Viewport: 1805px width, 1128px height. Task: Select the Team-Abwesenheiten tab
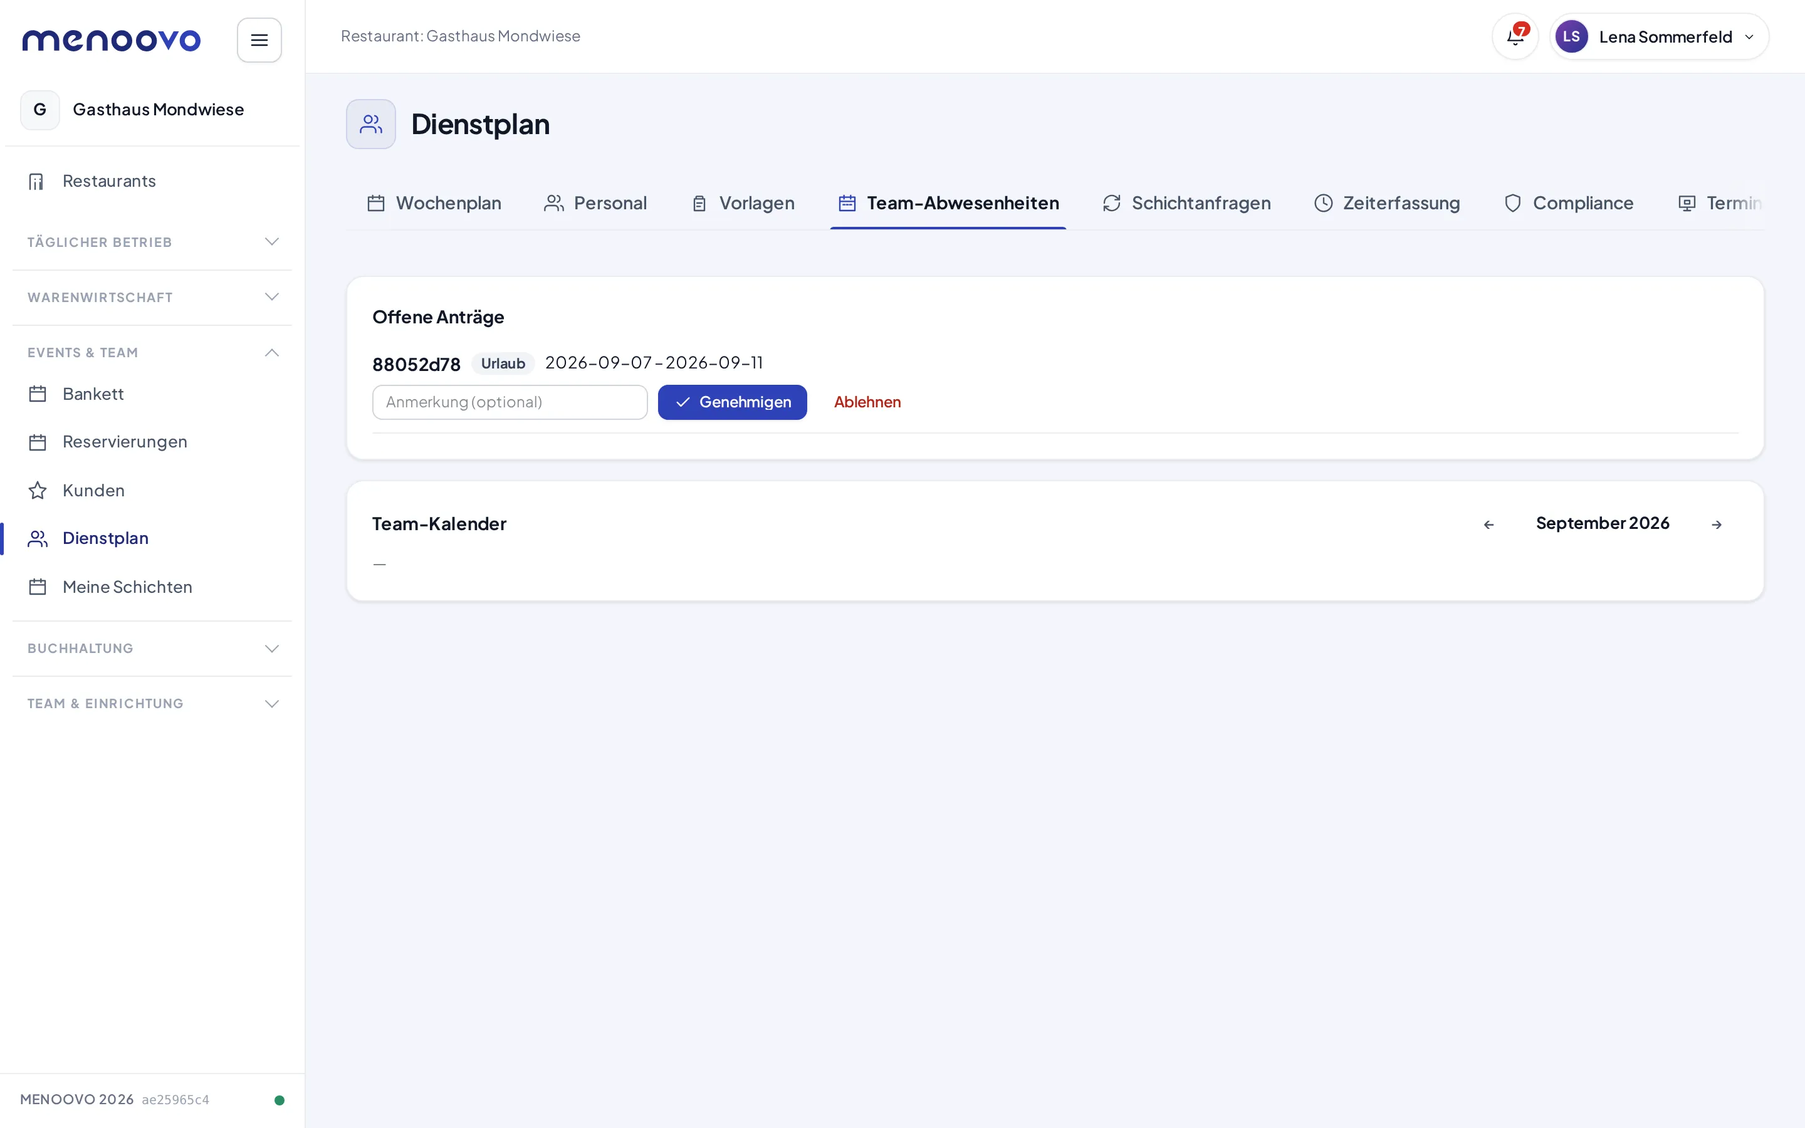click(948, 203)
